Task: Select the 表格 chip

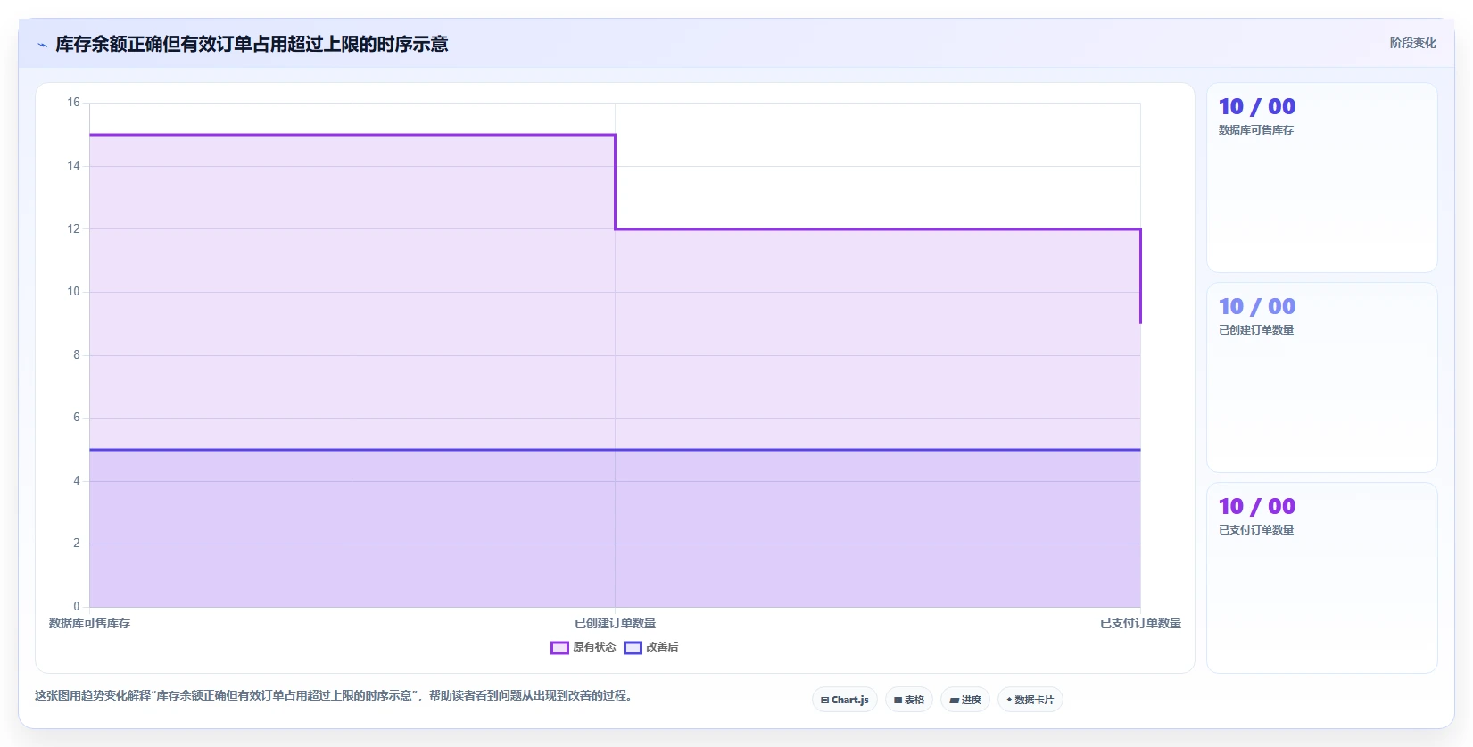Action: (909, 700)
